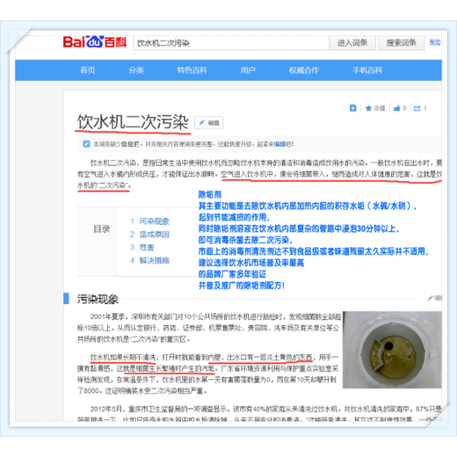Select 特色百科 in the navigation bar
Image resolution: width=457 pixels, height=457 pixels.
[x=192, y=70]
